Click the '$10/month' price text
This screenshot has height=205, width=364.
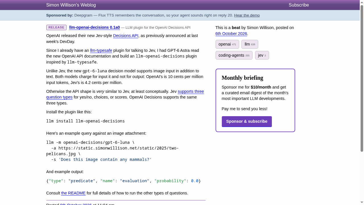261,87
